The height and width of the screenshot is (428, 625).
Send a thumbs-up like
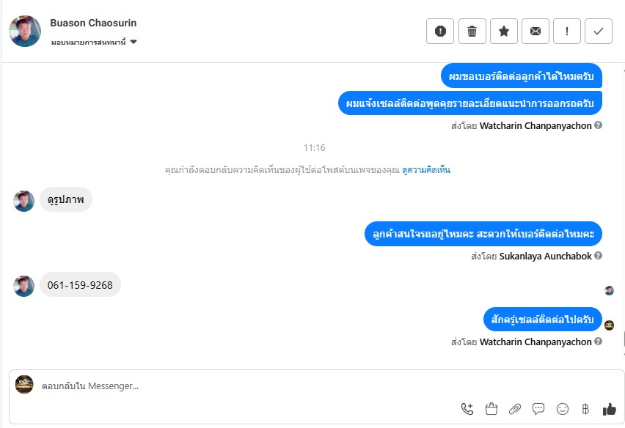pyautogui.click(x=610, y=409)
